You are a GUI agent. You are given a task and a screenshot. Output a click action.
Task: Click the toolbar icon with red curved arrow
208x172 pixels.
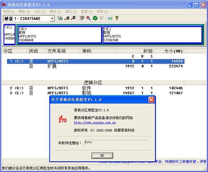[x=73, y=18]
